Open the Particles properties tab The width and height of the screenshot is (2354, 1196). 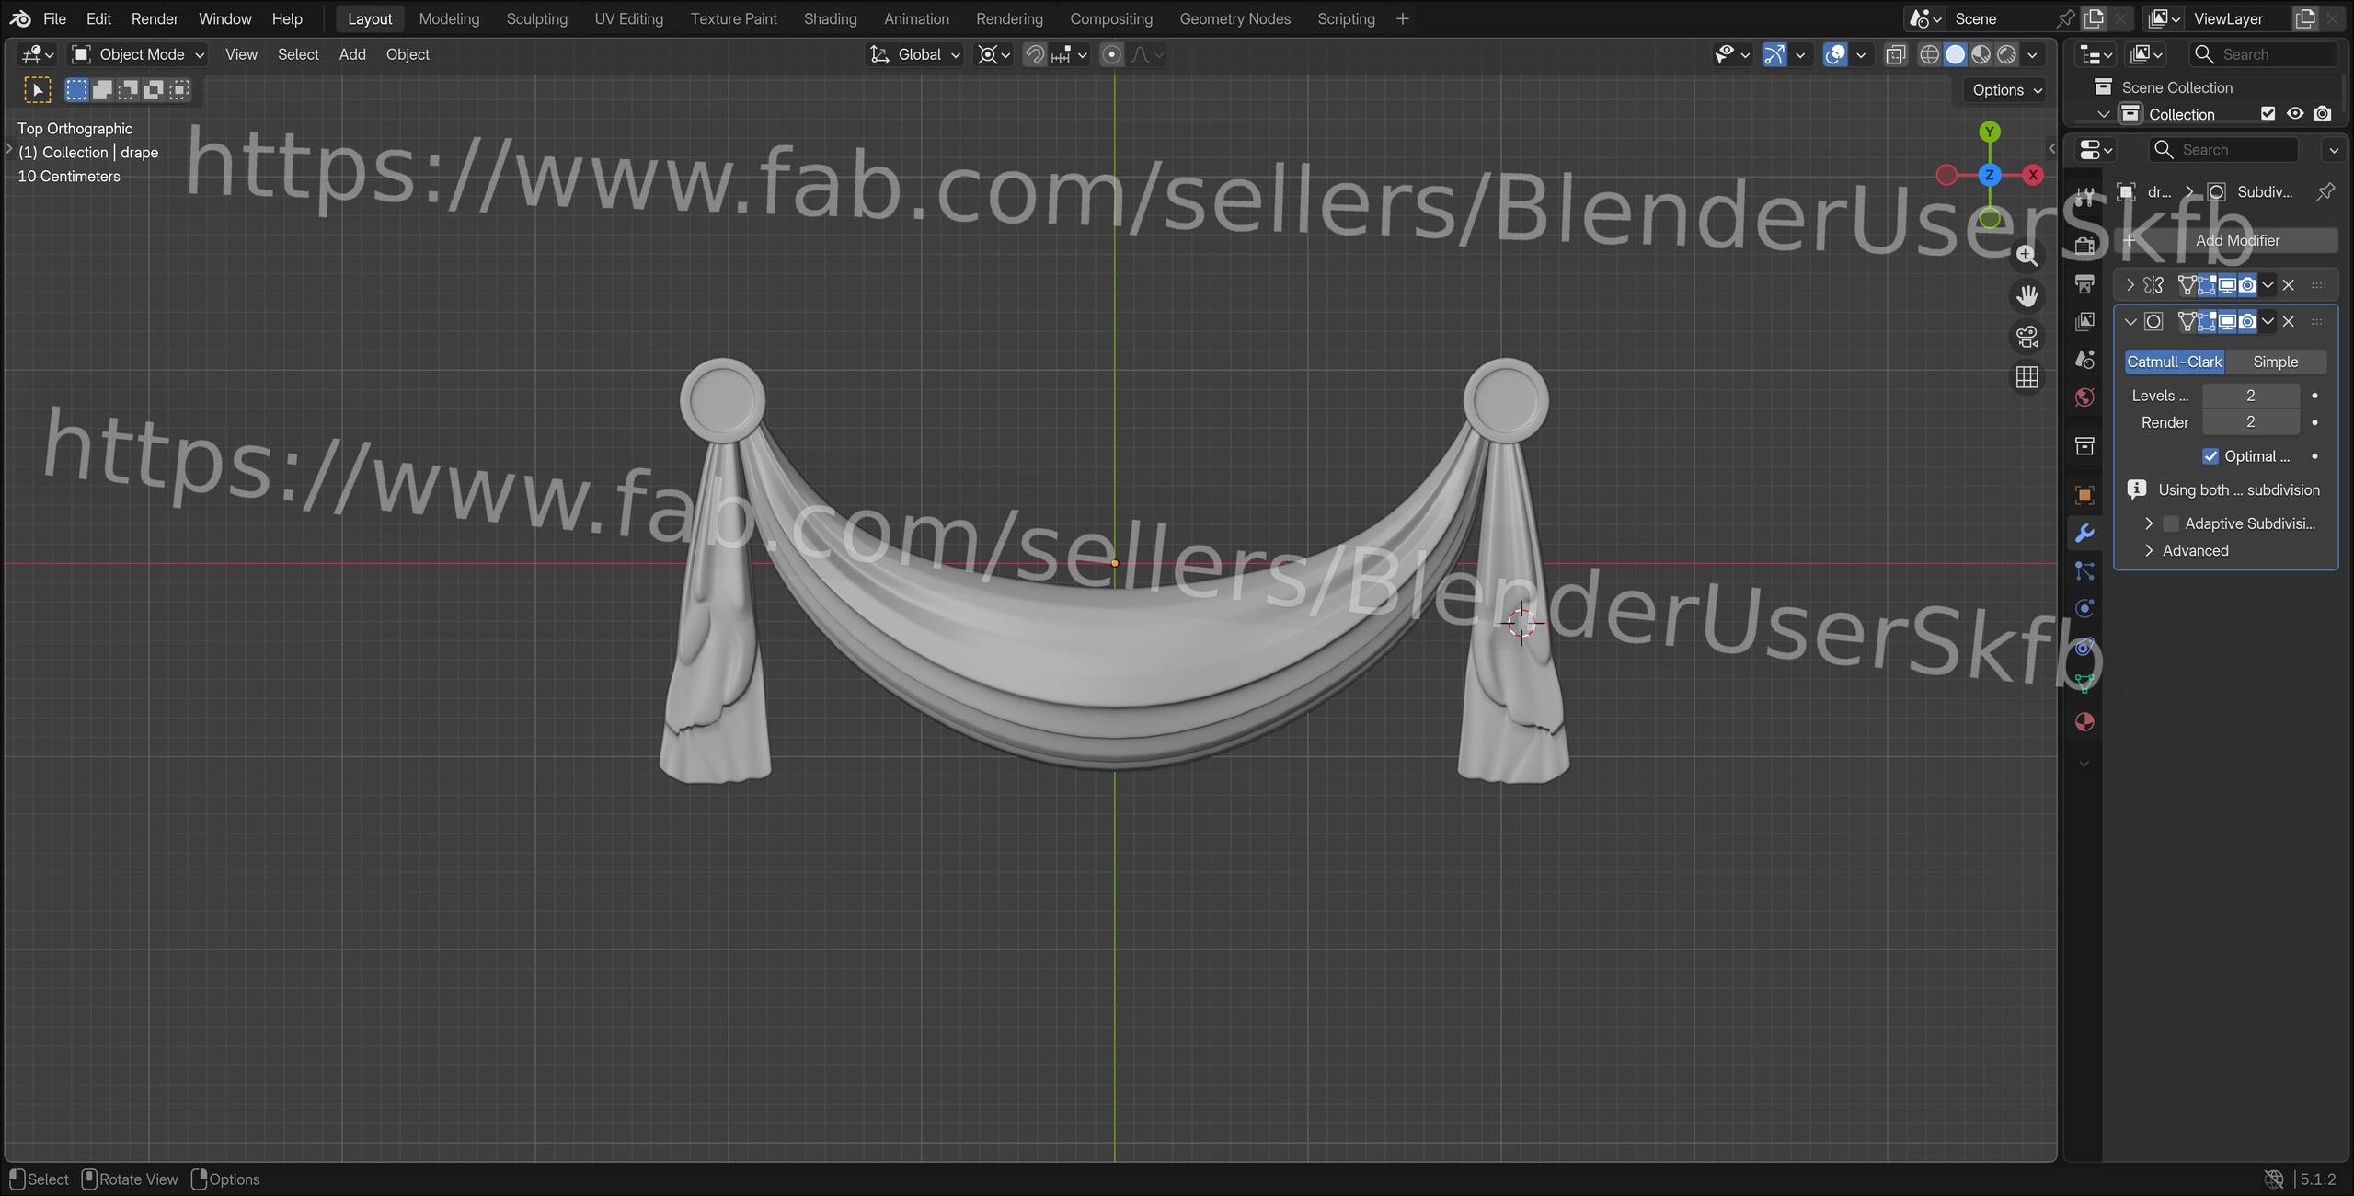pyautogui.click(x=2084, y=571)
